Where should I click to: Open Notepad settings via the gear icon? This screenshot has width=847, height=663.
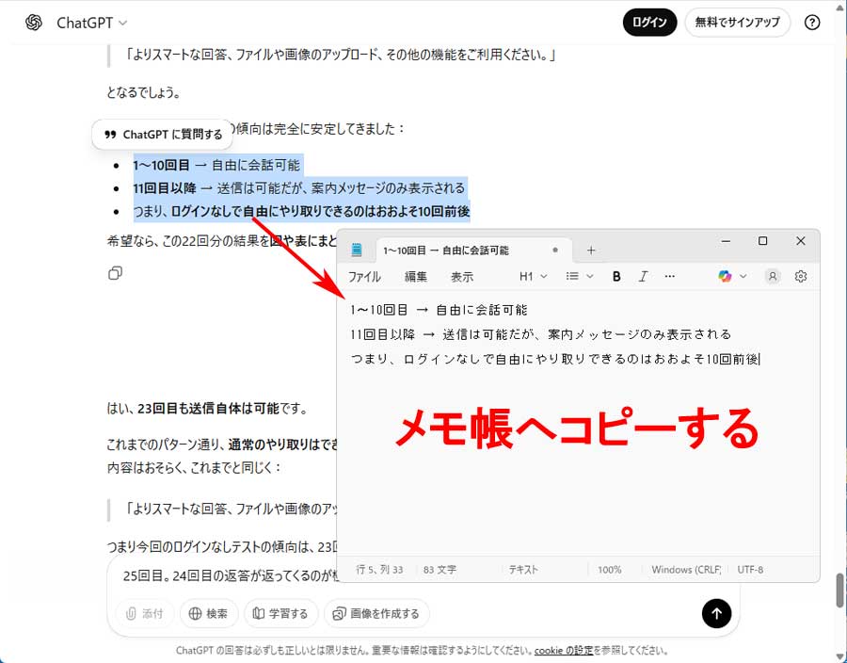click(x=801, y=276)
